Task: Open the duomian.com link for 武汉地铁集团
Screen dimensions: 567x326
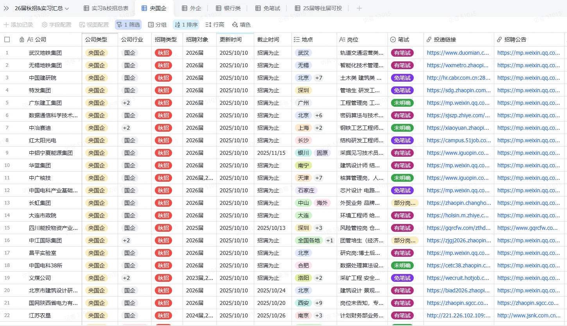Action: [458, 53]
